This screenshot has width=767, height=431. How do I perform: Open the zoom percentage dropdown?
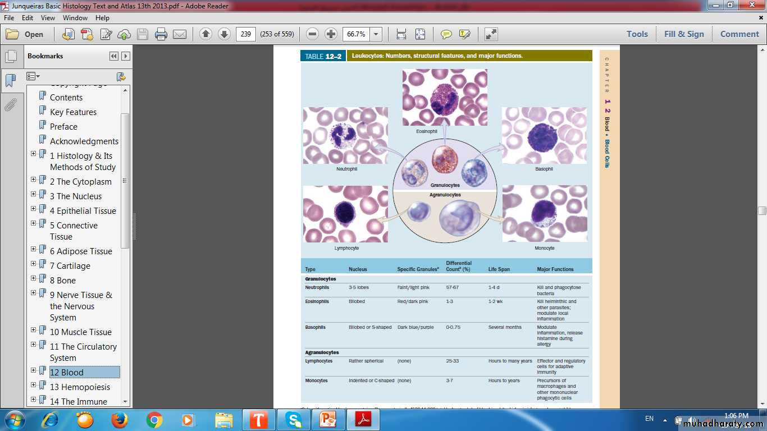tap(376, 34)
